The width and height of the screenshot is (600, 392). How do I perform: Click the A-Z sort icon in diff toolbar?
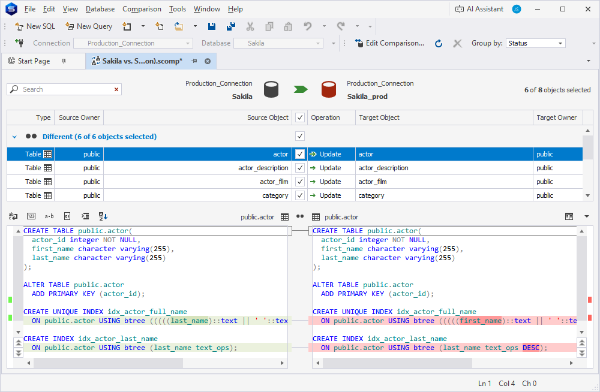(103, 216)
